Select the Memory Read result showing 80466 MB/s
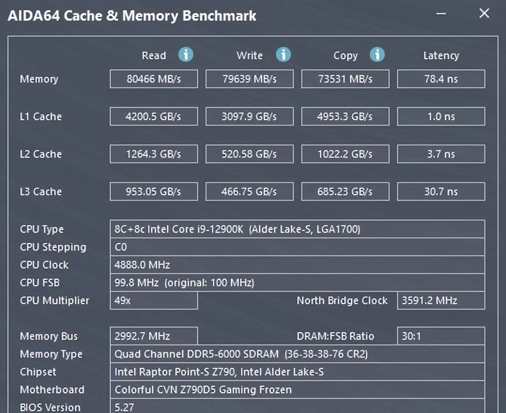Image resolution: width=506 pixels, height=413 pixels. click(153, 79)
